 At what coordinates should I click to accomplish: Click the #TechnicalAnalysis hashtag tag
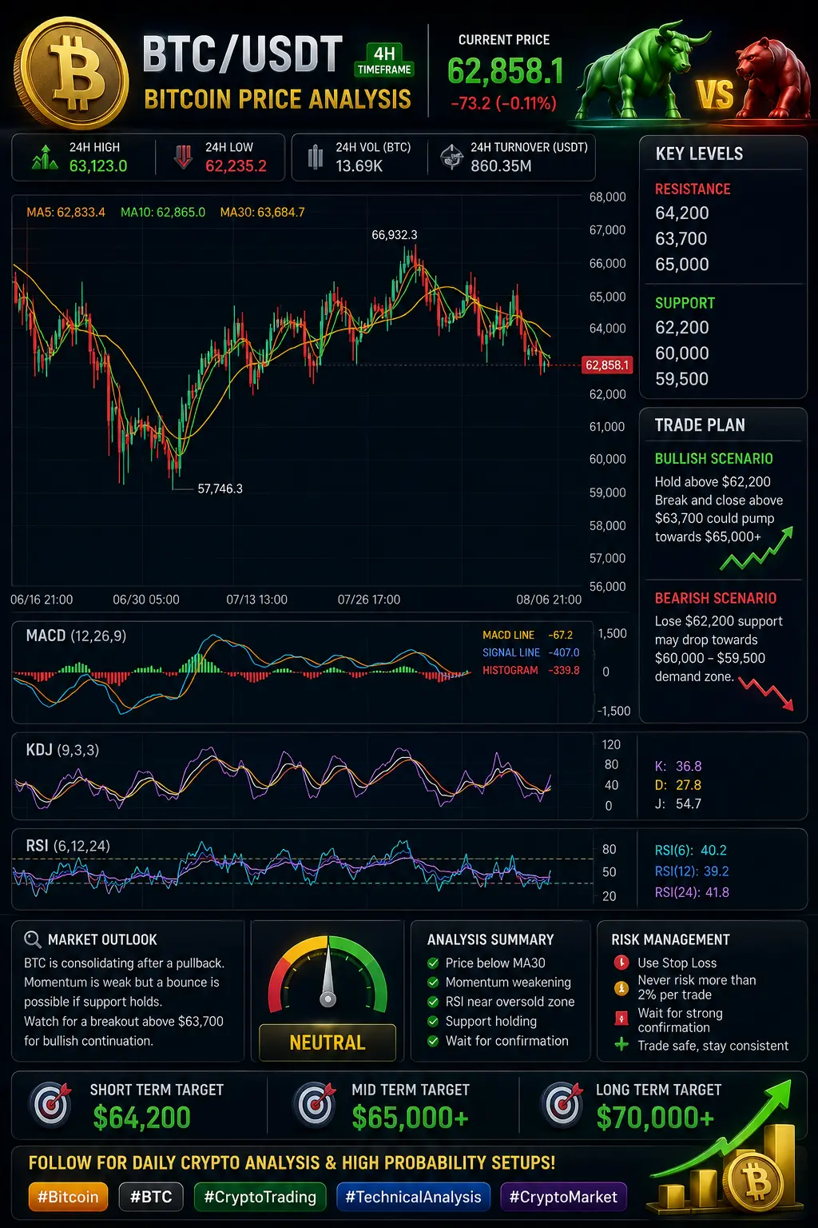tap(413, 1197)
